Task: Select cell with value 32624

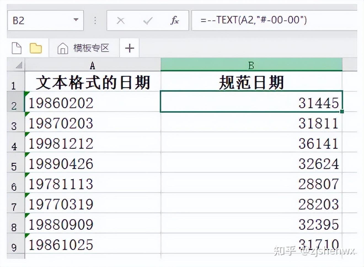Action: [251, 162]
